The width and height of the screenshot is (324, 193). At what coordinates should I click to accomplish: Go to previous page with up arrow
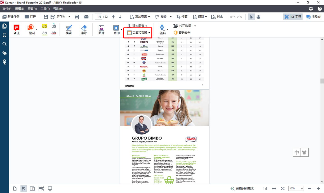point(113,17)
